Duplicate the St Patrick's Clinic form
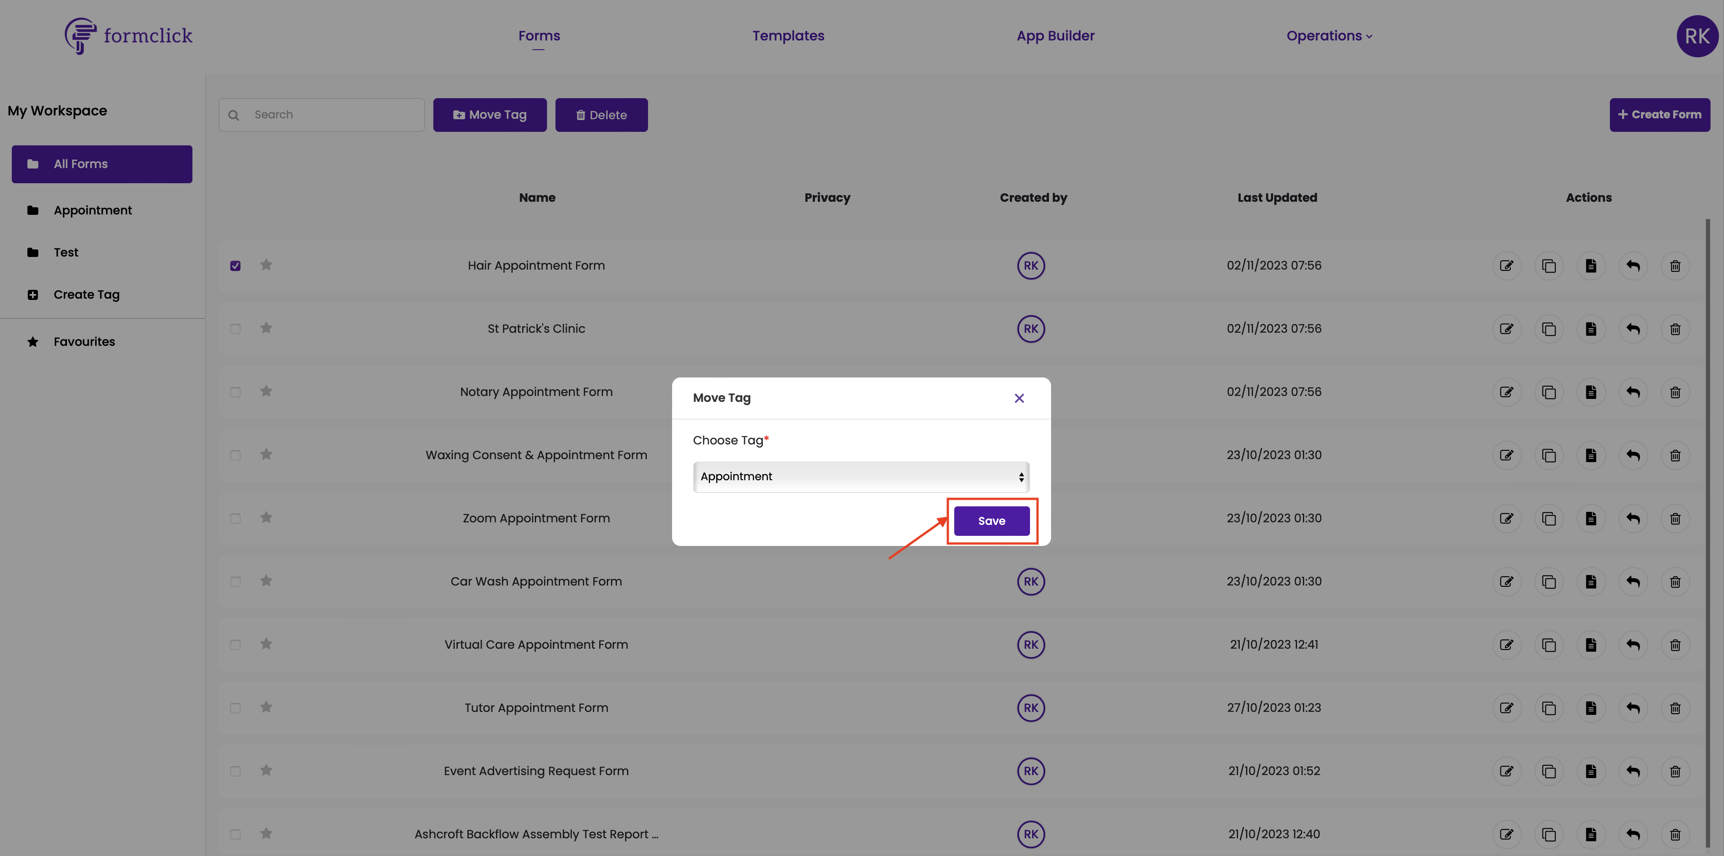 (x=1548, y=329)
